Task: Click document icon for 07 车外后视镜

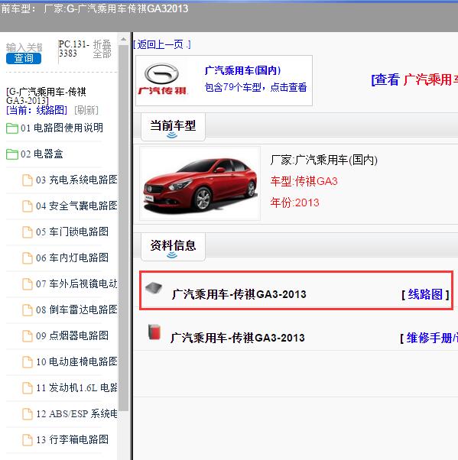Action: pyautogui.click(x=28, y=284)
